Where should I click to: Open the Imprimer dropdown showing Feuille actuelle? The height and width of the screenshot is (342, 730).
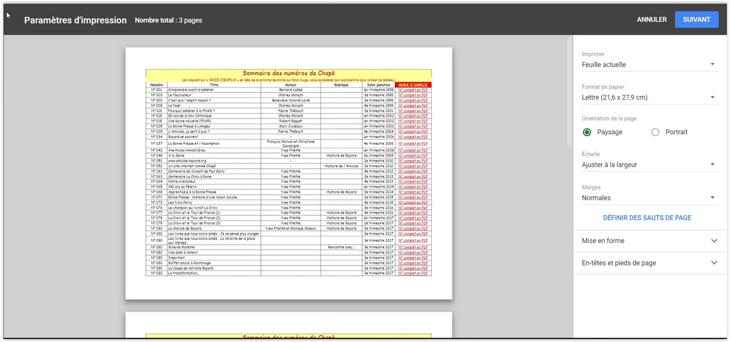coord(648,64)
